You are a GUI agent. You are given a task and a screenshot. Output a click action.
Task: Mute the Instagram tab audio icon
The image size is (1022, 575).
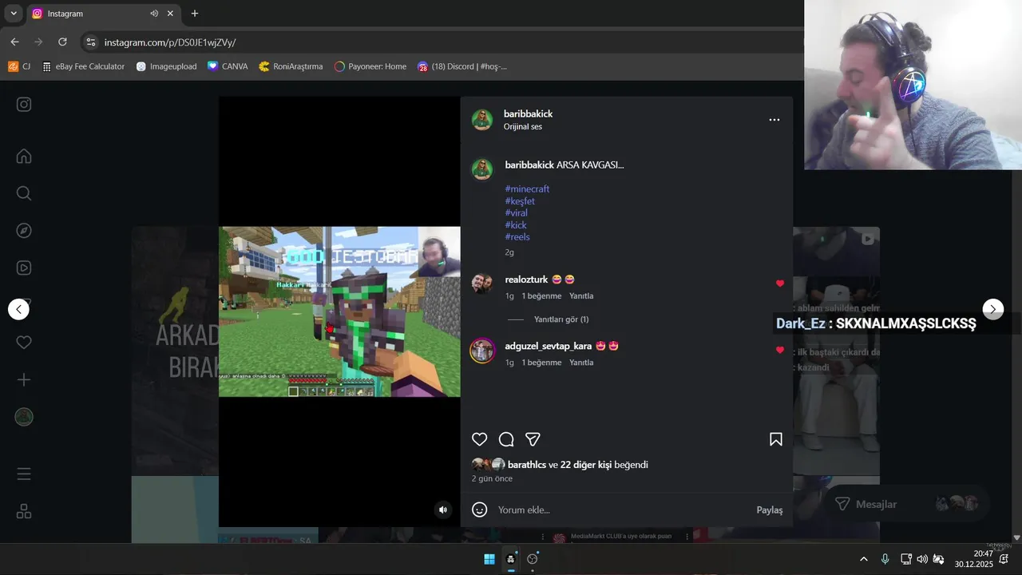tap(154, 14)
